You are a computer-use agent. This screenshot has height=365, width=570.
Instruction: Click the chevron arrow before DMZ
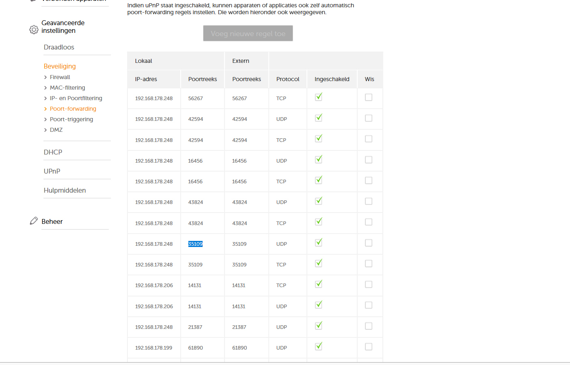45,130
